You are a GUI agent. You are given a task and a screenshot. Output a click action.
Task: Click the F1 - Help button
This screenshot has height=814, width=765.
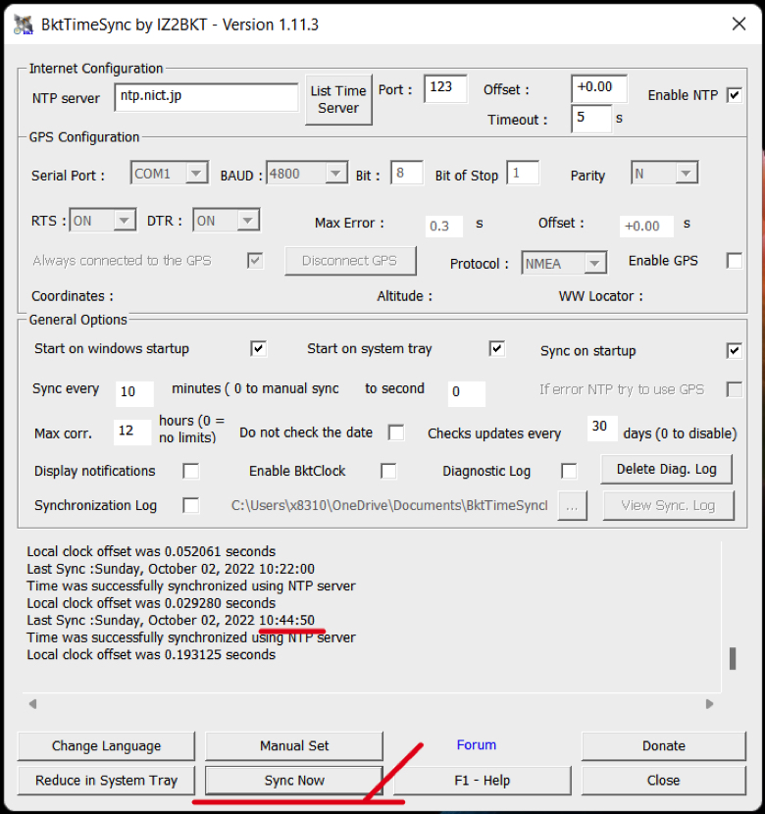483,781
